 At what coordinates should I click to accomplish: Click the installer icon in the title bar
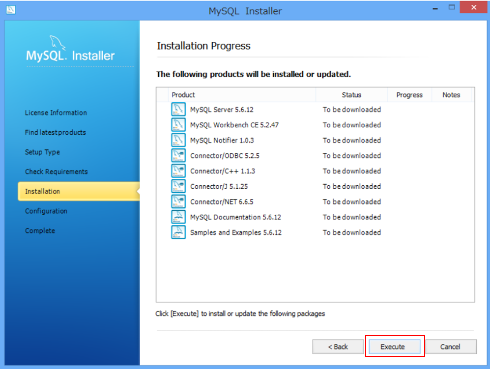point(10,10)
